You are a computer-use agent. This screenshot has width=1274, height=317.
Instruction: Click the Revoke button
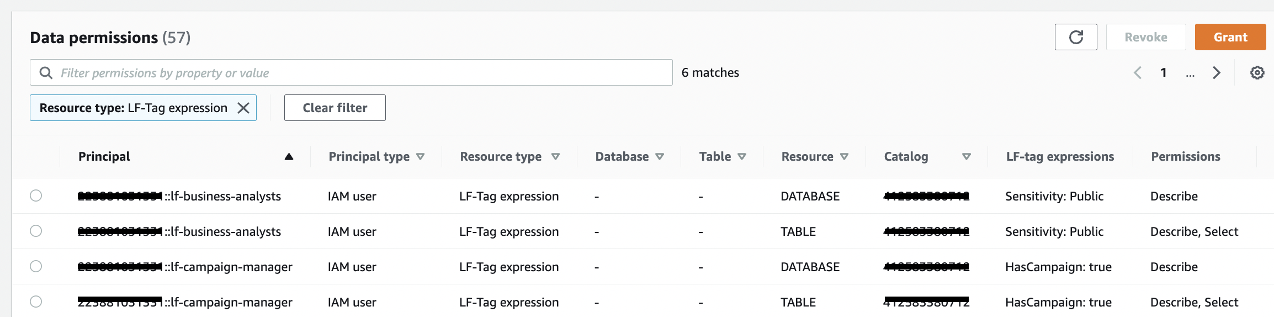click(1145, 37)
